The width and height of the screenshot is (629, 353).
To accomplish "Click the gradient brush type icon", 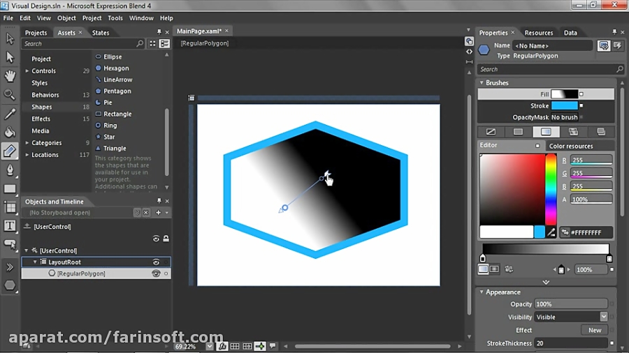I will [x=545, y=131].
